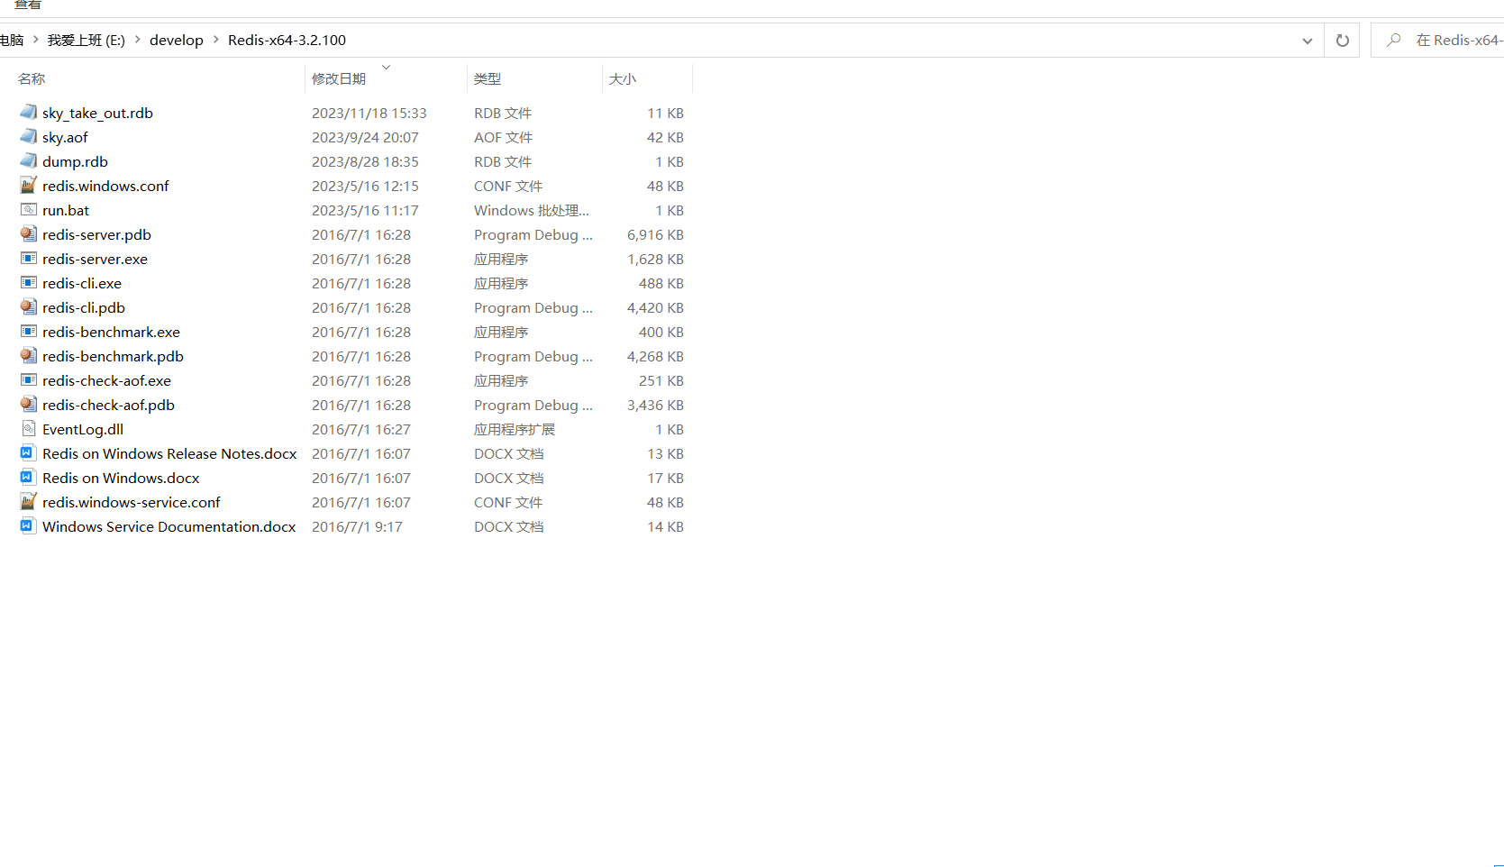Click the redis.windows-service.conf file icon

[29, 502]
